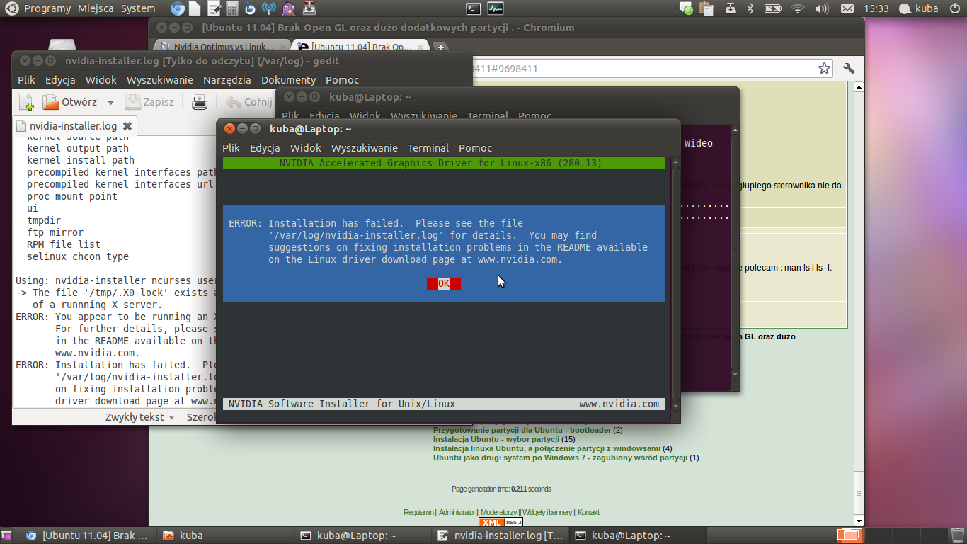Open the text editor launcher in top panel
Viewport: 967px width, 544px height.
click(x=214, y=8)
